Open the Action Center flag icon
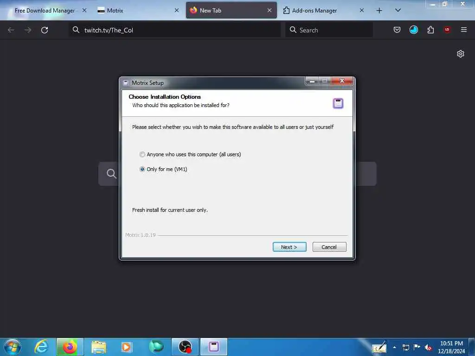This screenshot has width=475, height=356. point(417,347)
